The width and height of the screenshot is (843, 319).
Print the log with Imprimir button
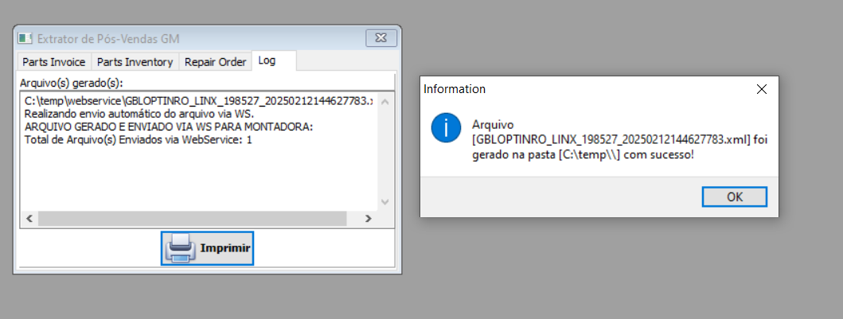point(208,249)
